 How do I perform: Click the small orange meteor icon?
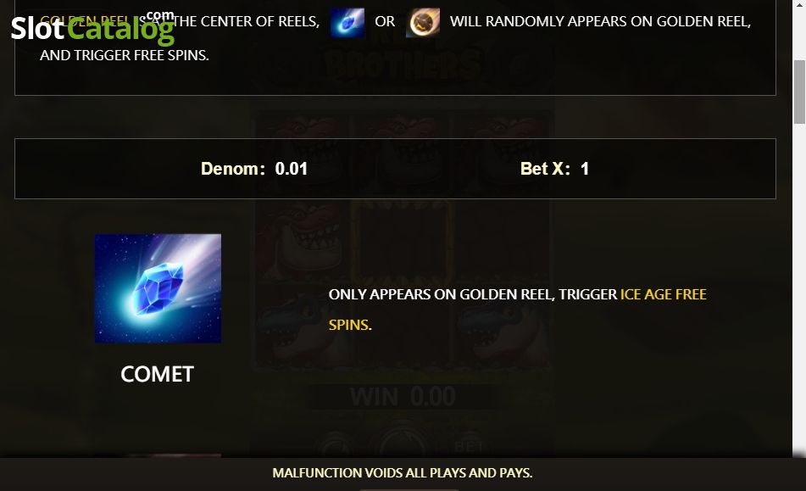tap(423, 23)
